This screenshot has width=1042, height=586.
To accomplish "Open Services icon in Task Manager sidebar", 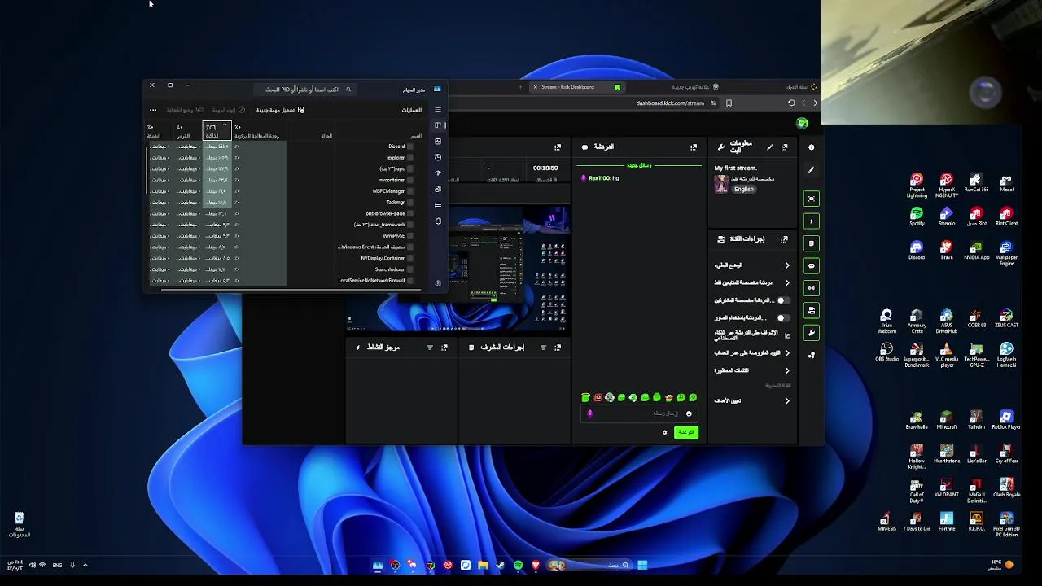I will pyautogui.click(x=438, y=221).
